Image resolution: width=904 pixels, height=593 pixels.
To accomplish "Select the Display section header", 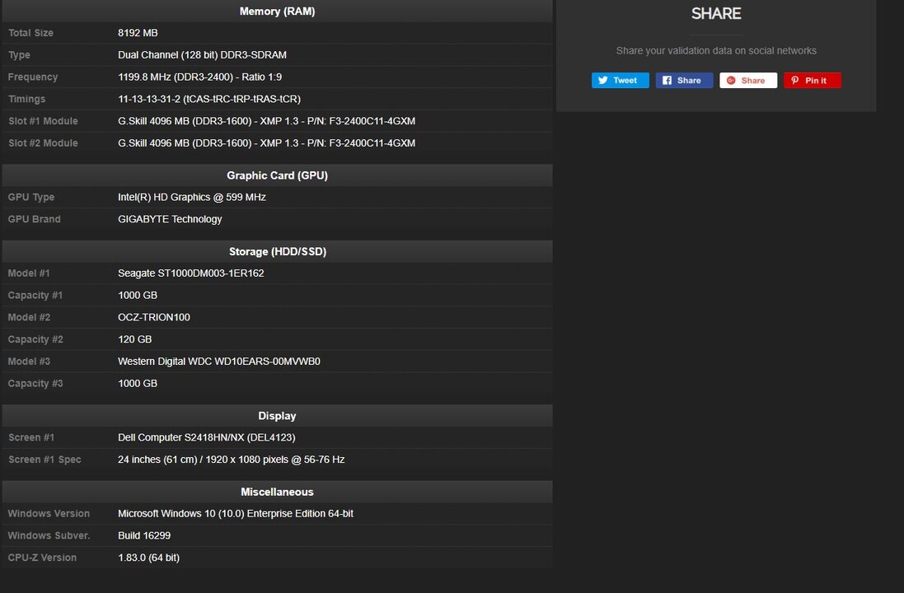I will (278, 415).
